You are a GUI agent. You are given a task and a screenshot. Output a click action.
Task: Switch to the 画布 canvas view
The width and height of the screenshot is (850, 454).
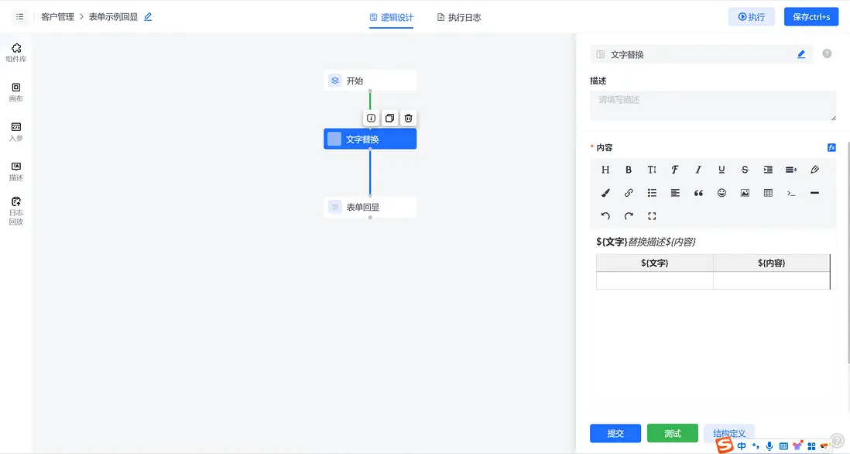point(15,91)
